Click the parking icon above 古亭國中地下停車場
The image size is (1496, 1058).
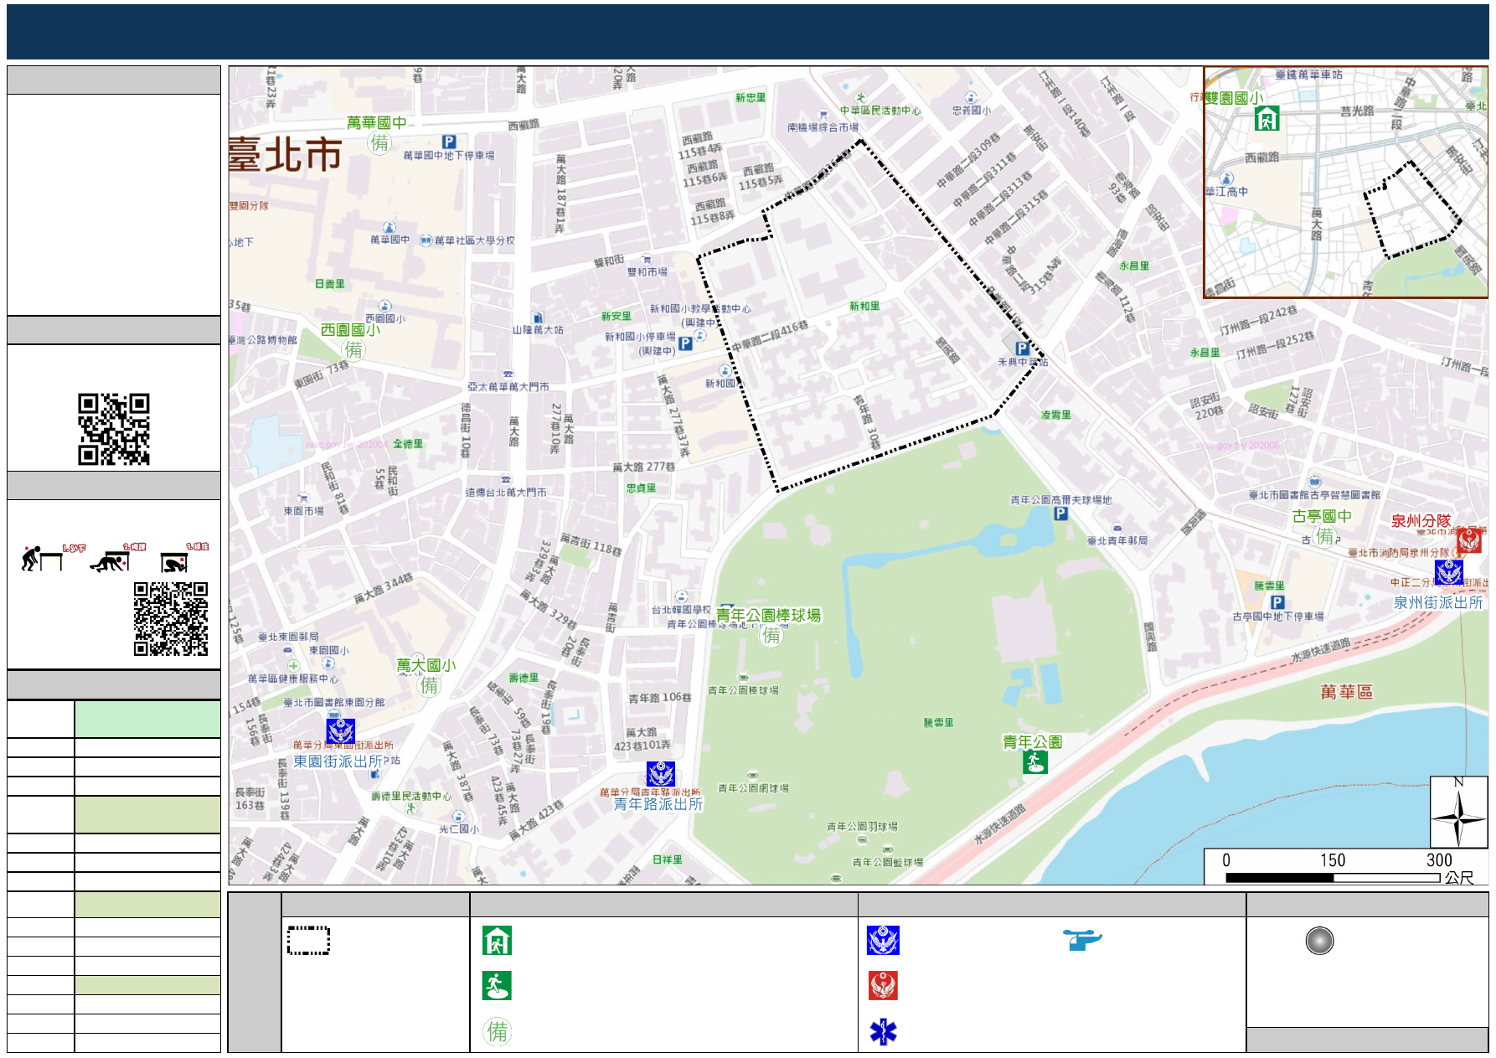(1277, 601)
